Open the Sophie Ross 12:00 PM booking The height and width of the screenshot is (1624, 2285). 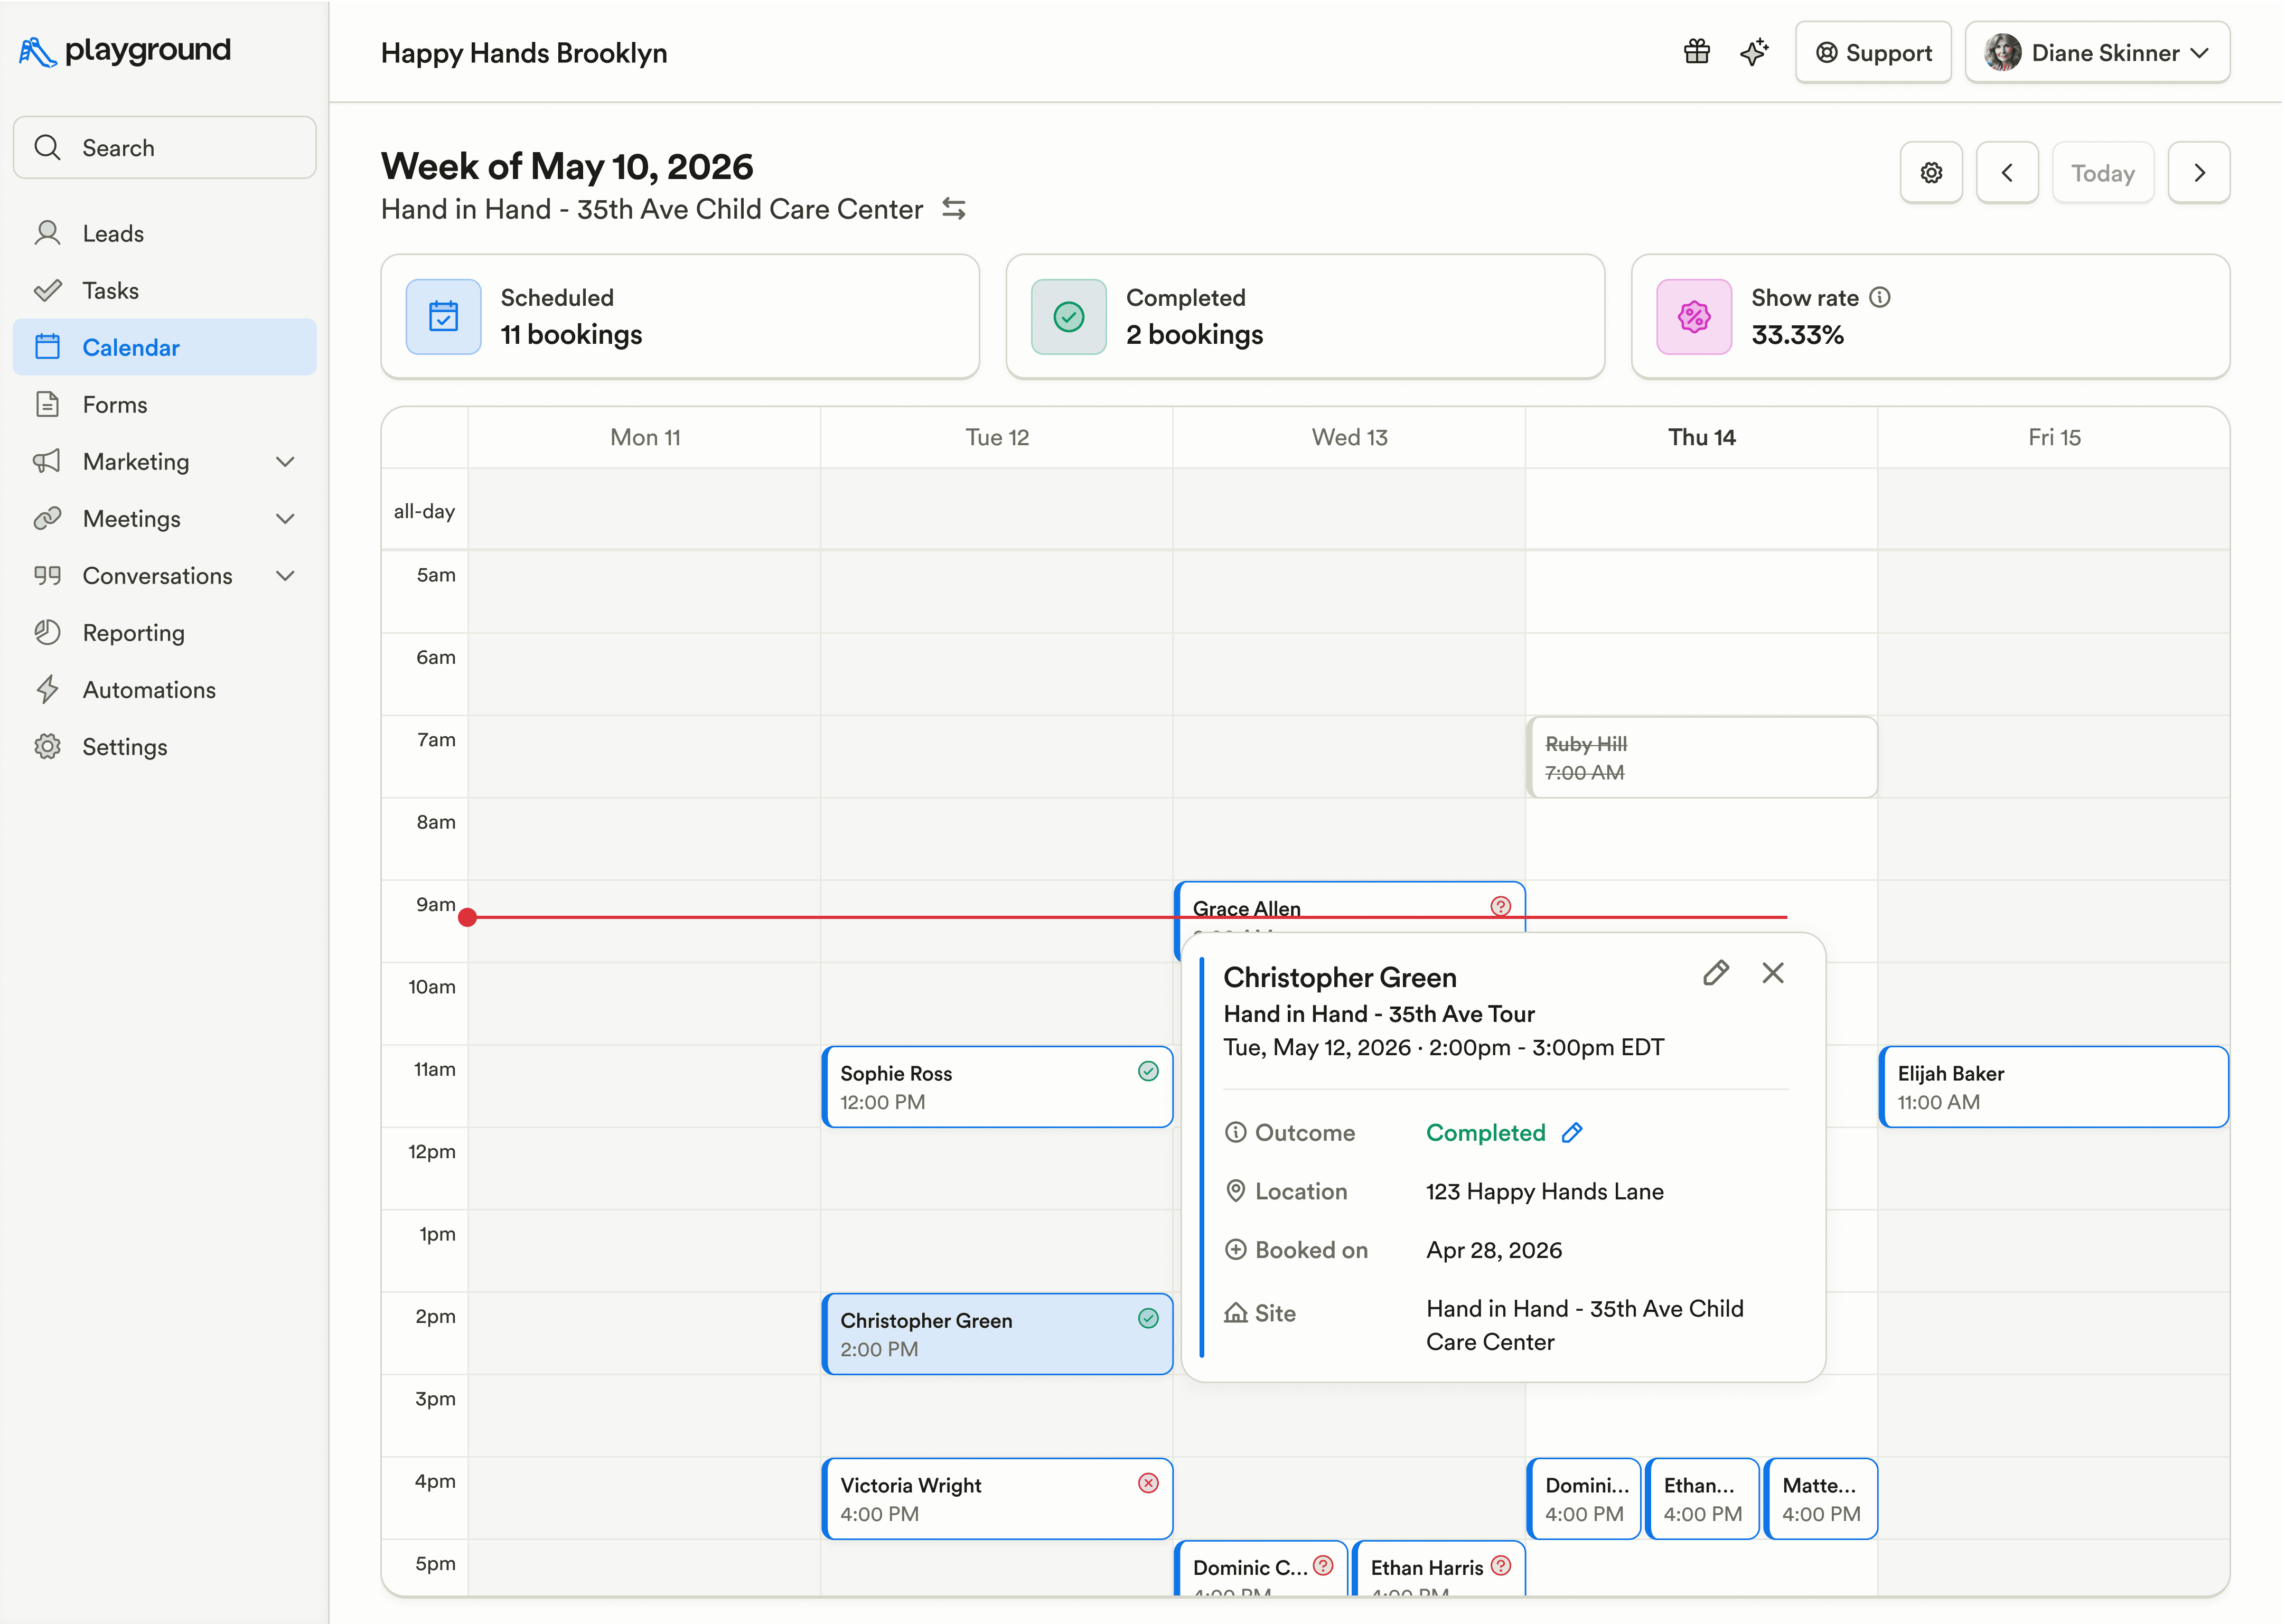[x=998, y=1088]
